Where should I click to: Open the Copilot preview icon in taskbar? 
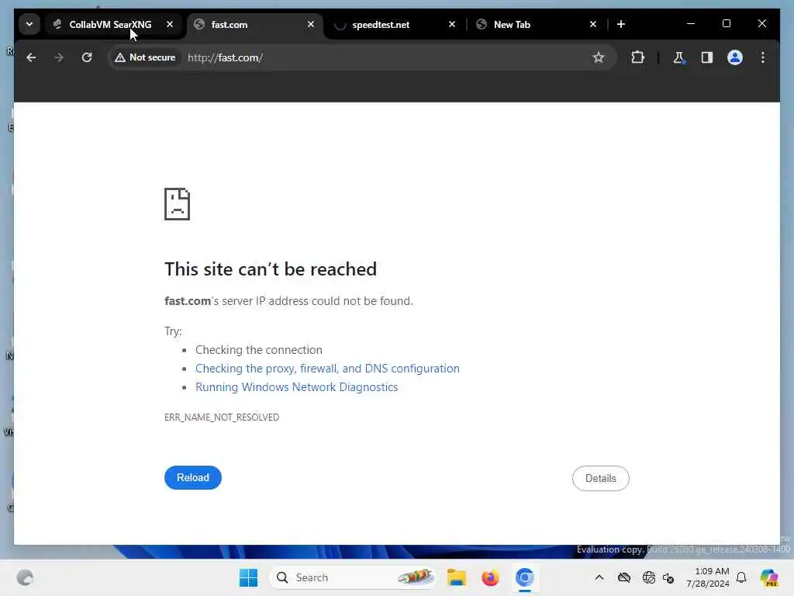click(769, 577)
